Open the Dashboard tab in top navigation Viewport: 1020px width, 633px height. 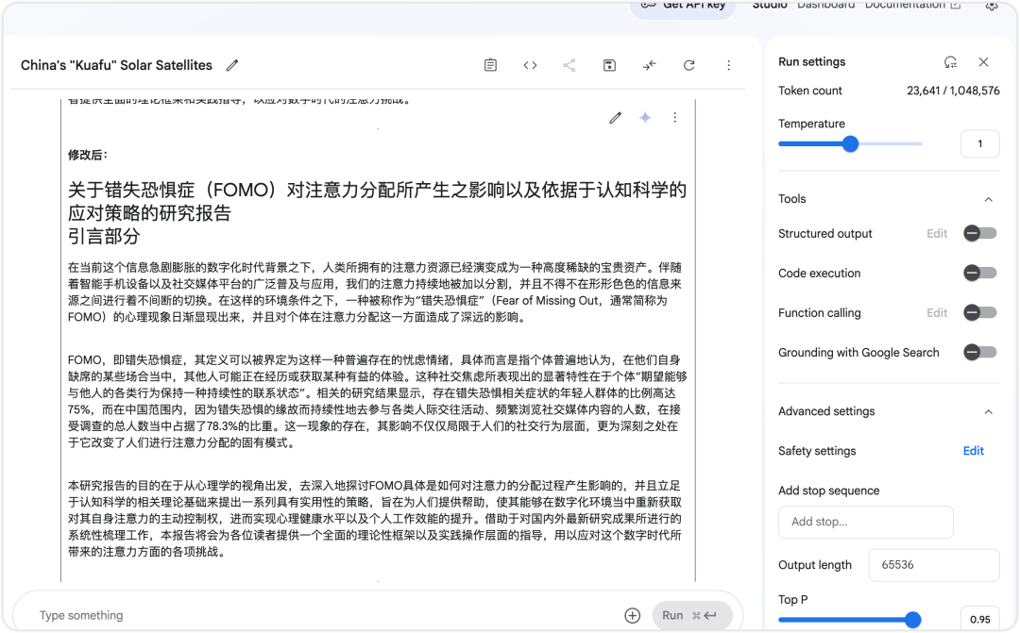[825, 6]
